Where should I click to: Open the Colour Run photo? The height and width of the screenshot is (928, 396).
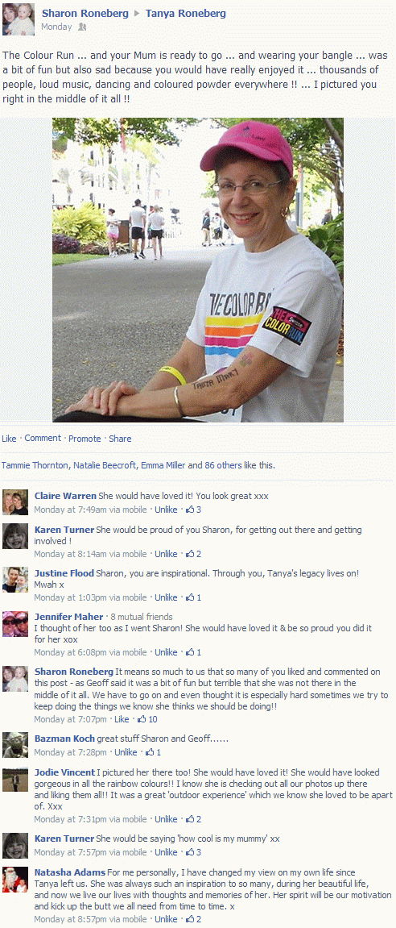(198, 270)
